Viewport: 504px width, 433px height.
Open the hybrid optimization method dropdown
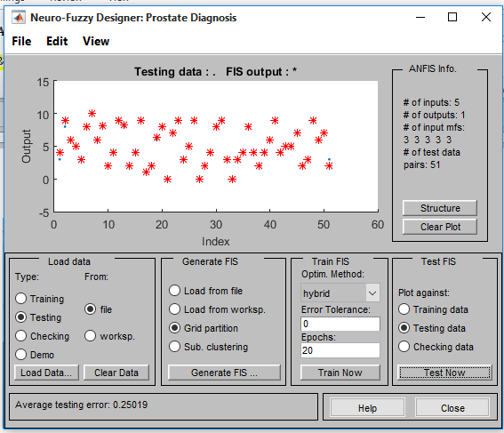pyautogui.click(x=340, y=293)
